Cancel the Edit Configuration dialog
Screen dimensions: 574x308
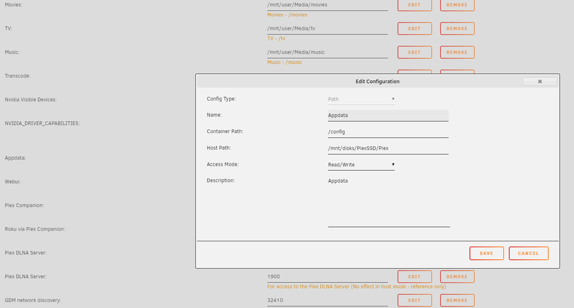tap(528, 253)
